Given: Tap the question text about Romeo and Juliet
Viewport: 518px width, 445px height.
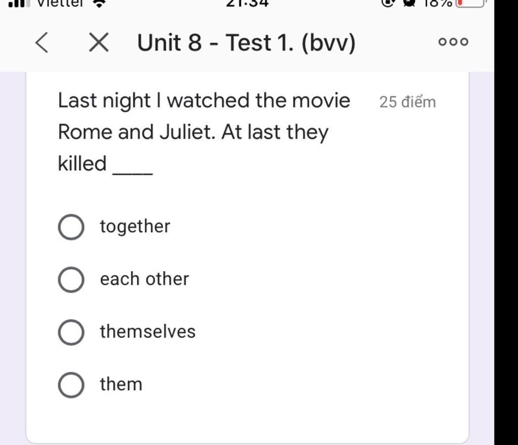Looking at the screenshot, I should click(x=204, y=132).
